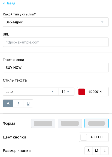Click the red text color swatch
112x157 pixels.
82,92
